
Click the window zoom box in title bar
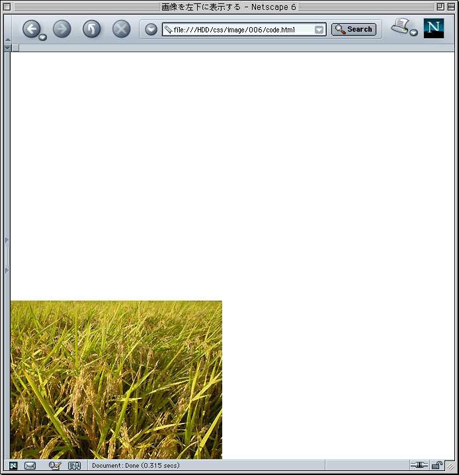coord(440,7)
